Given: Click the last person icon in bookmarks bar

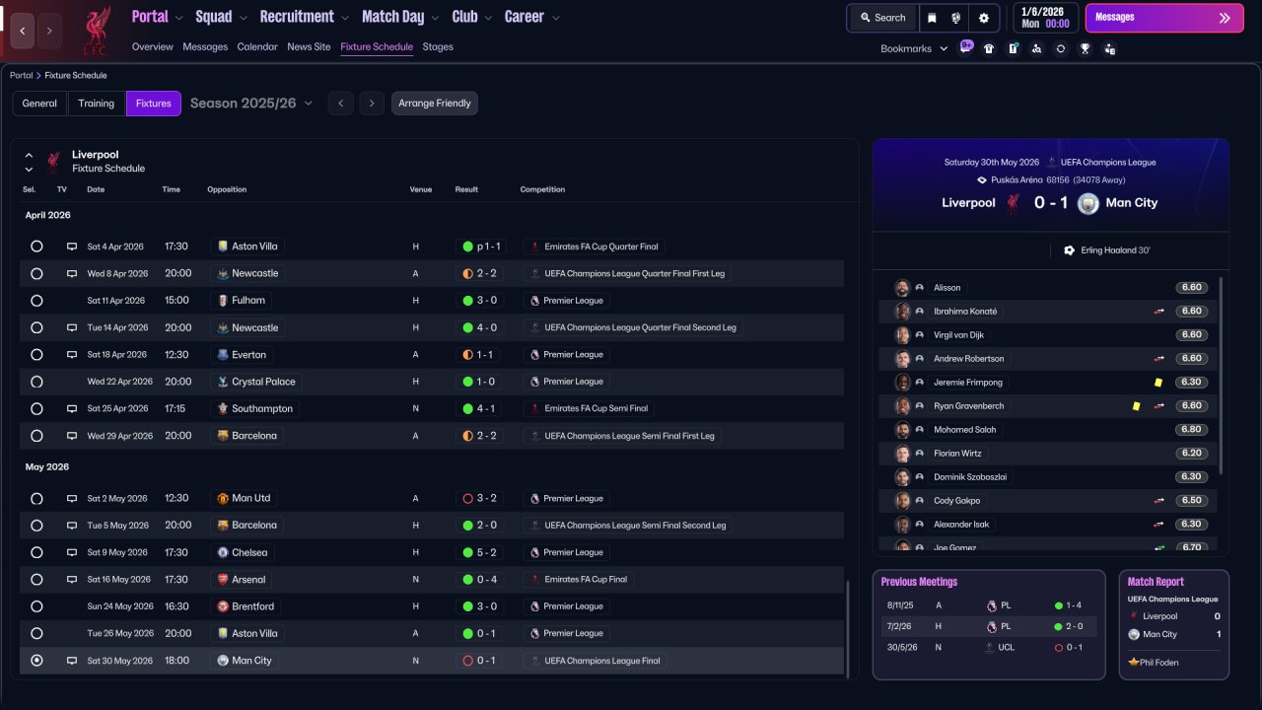Looking at the screenshot, I should pyautogui.click(x=1109, y=48).
